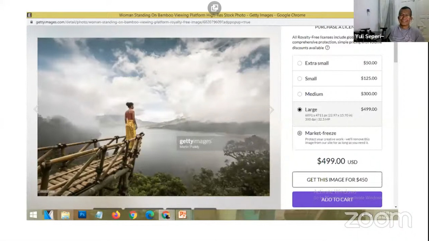The image size is (429, 241).
Task: Click the Windows Start button
Action: [x=34, y=215]
